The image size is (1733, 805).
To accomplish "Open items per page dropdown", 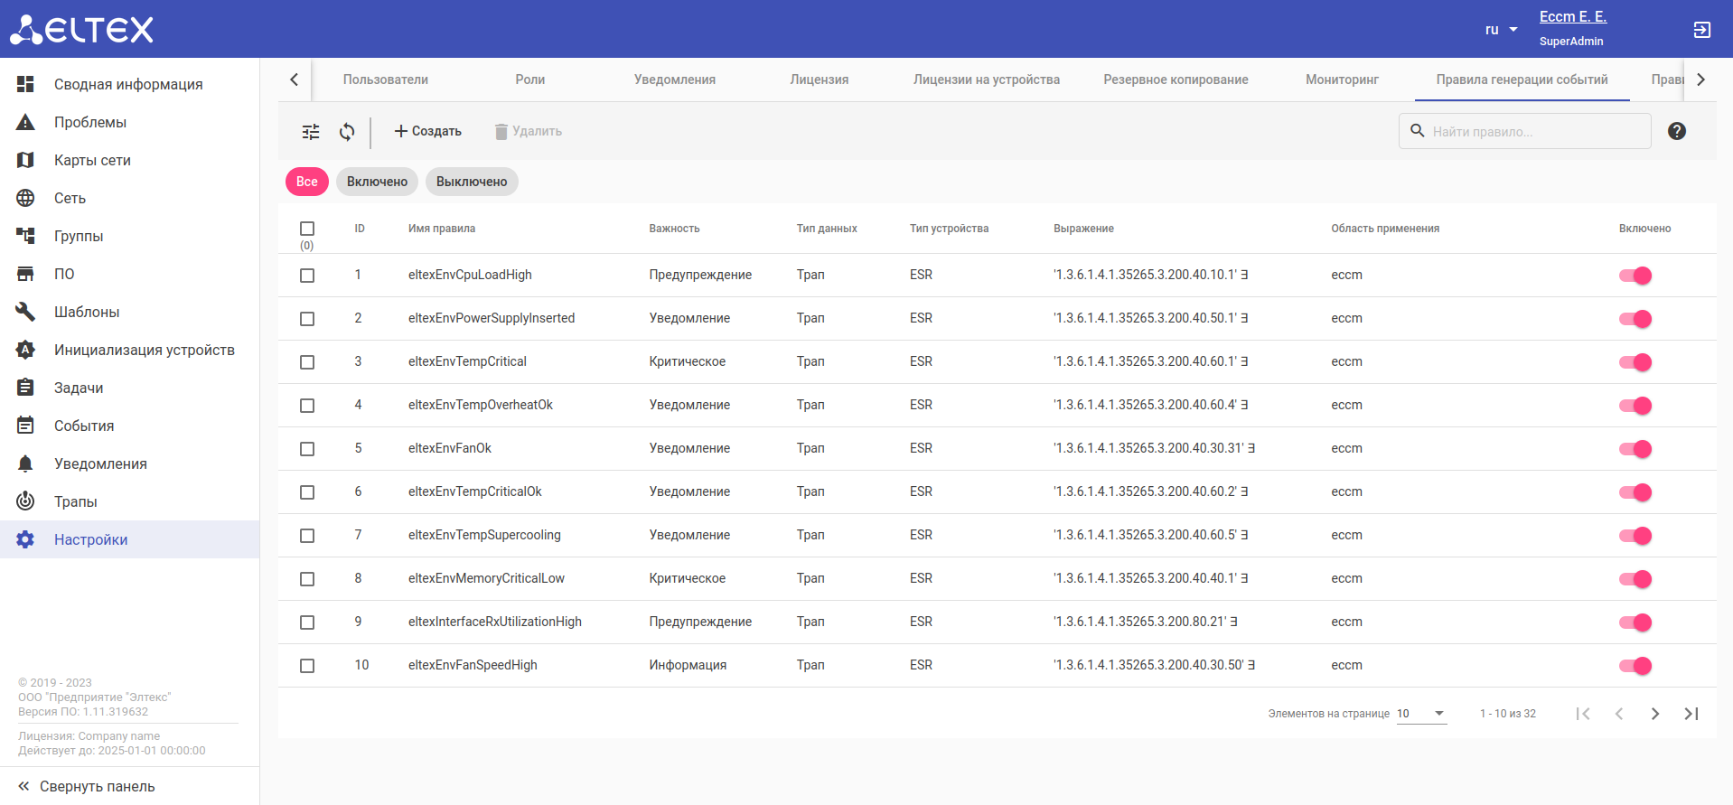I will click(x=1420, y=714).
